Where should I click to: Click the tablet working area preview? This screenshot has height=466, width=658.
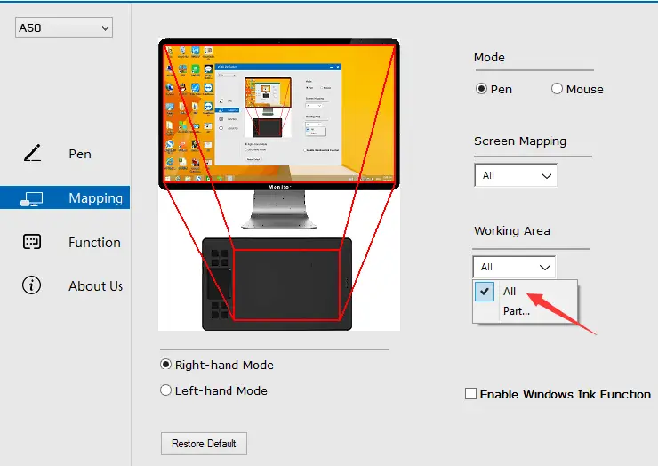click(286, 285)
